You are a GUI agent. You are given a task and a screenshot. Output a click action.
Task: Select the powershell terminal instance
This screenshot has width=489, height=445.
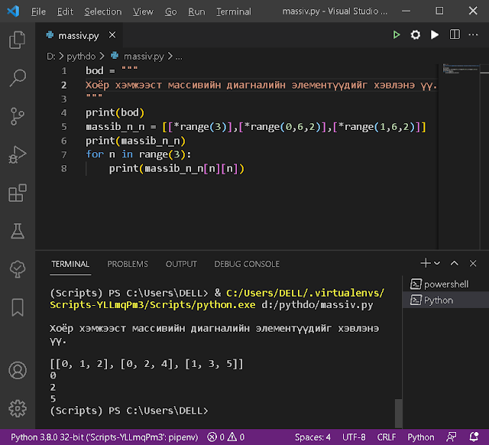point(446,284)
